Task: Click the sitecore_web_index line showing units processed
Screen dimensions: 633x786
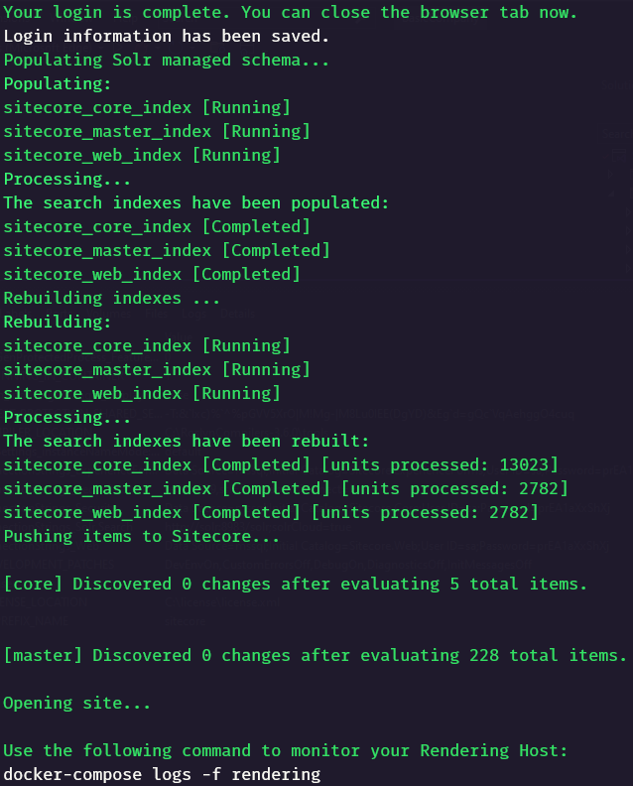Action: tap(271, 512)
